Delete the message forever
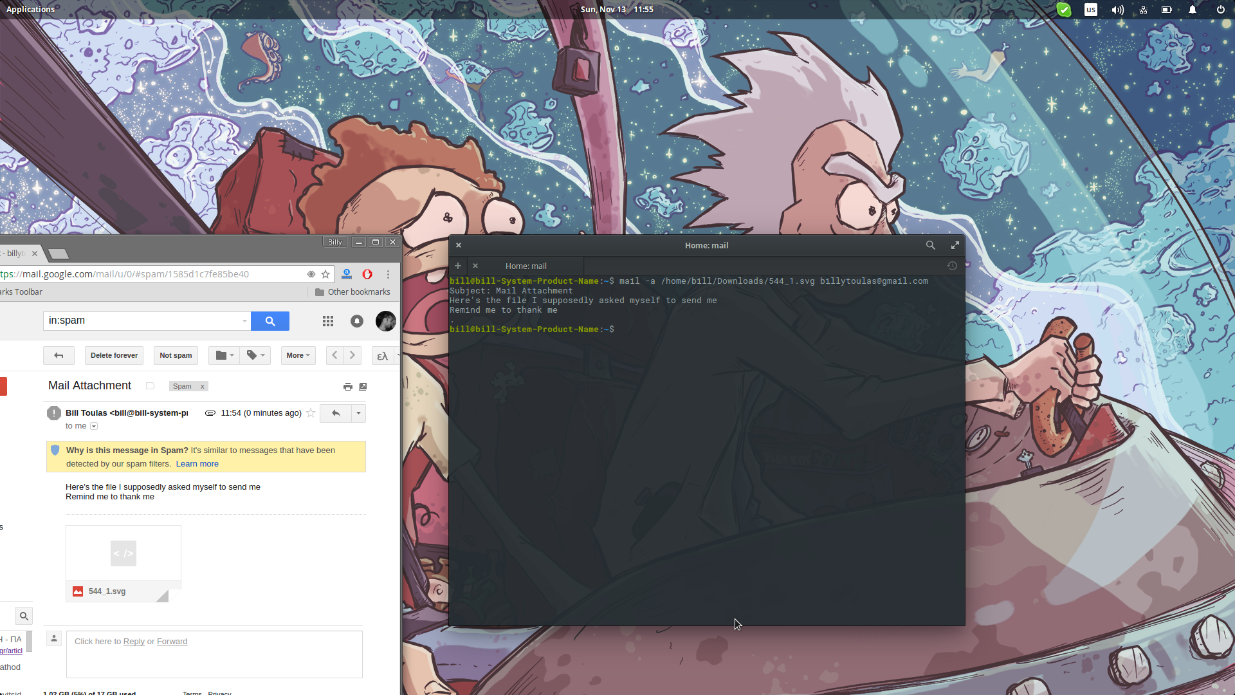1235x695 pixels. click(x=114, y=355)
